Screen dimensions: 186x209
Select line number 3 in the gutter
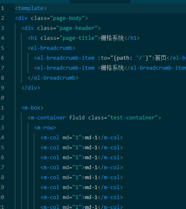2,28
